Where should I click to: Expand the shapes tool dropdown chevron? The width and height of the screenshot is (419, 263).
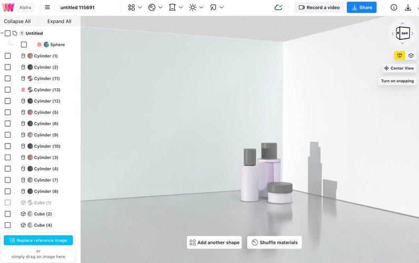140,7
